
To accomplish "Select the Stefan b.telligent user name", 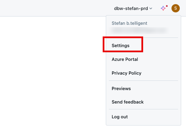I will pos(129,23).
